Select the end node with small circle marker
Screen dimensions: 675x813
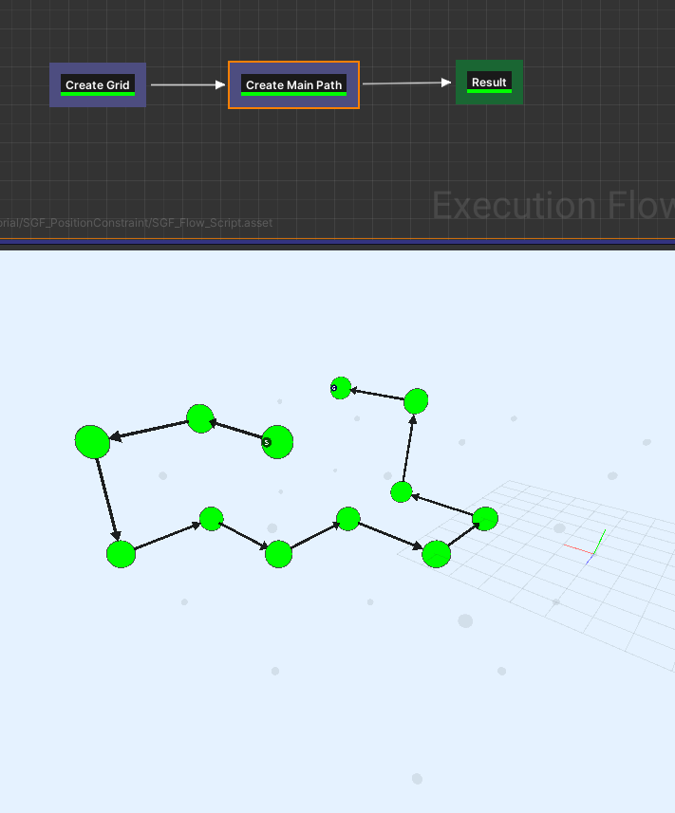[341, 388]
